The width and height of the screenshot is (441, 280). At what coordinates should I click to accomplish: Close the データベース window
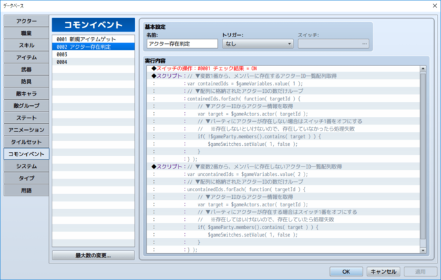coord(435,6)
